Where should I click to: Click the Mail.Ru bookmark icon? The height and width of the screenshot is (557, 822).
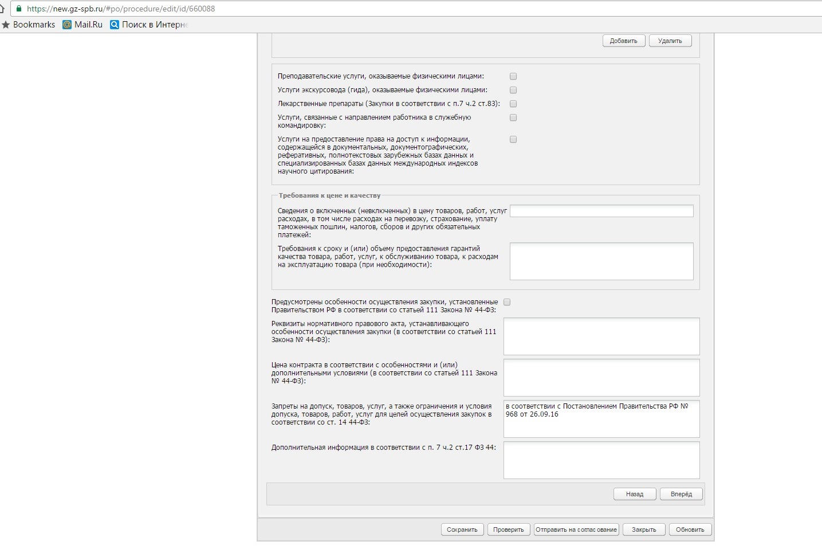(67, 25)
